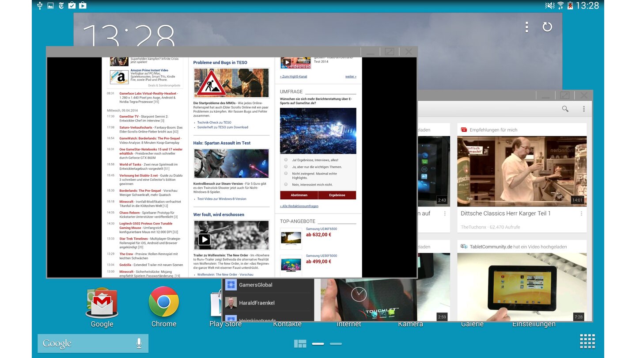This screenshot has height=358, width=636.
Task: Open 'Samsung UE46F6500' offer link
Action: tap(321, 229)
